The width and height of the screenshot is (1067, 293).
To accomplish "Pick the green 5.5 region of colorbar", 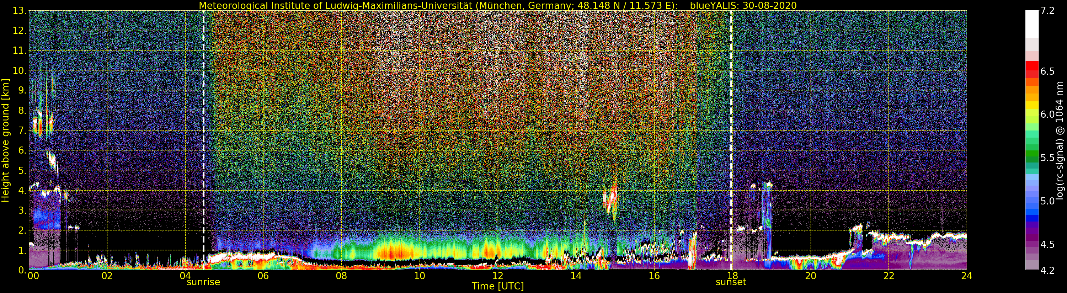I will pos(1032,158).
